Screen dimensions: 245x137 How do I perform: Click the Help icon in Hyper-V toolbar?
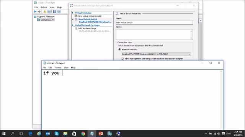click(54, 12)
